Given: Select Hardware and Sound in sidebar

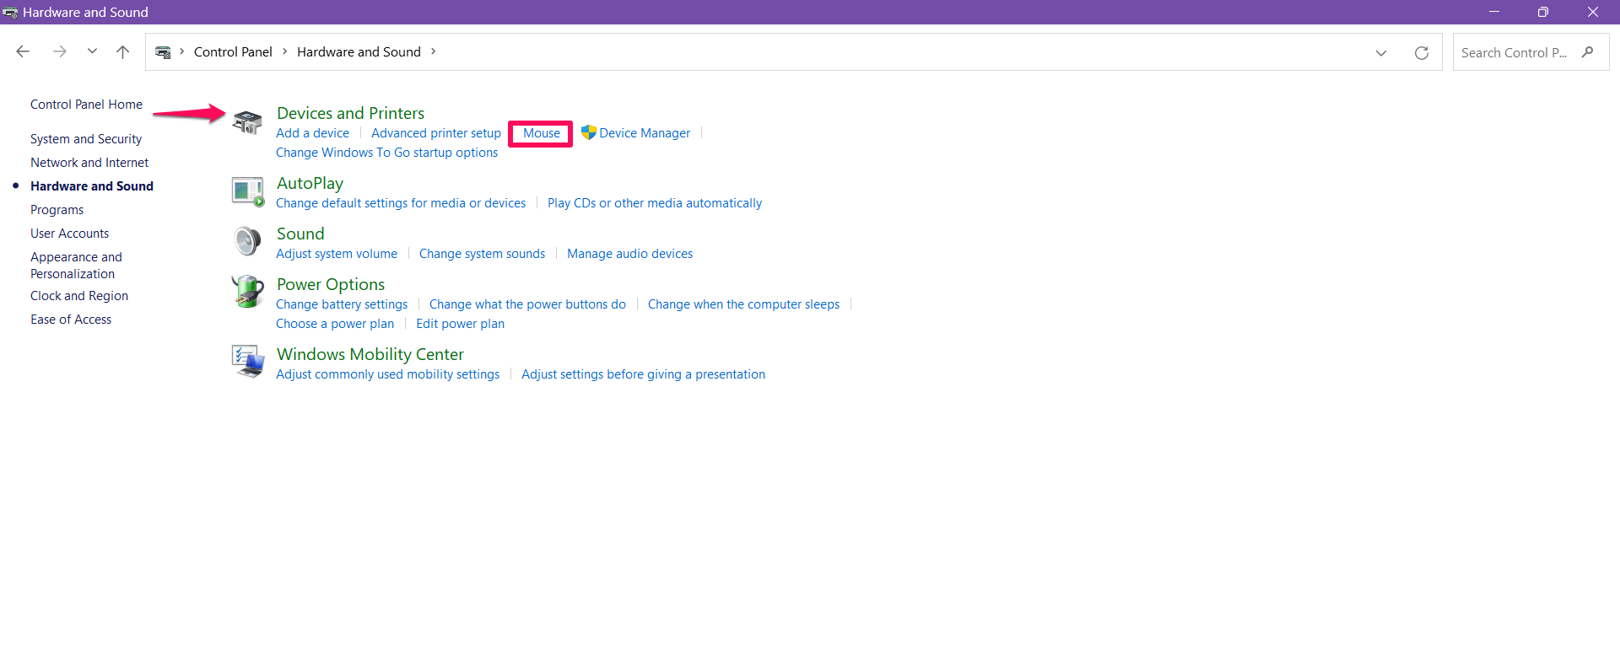Looking at the screenshot, I should click(x=92, y=186).
